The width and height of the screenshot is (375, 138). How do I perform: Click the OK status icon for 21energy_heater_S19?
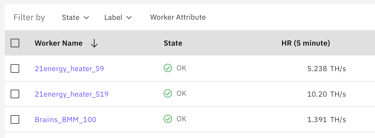pyautogui.click(x=168, y=94)
